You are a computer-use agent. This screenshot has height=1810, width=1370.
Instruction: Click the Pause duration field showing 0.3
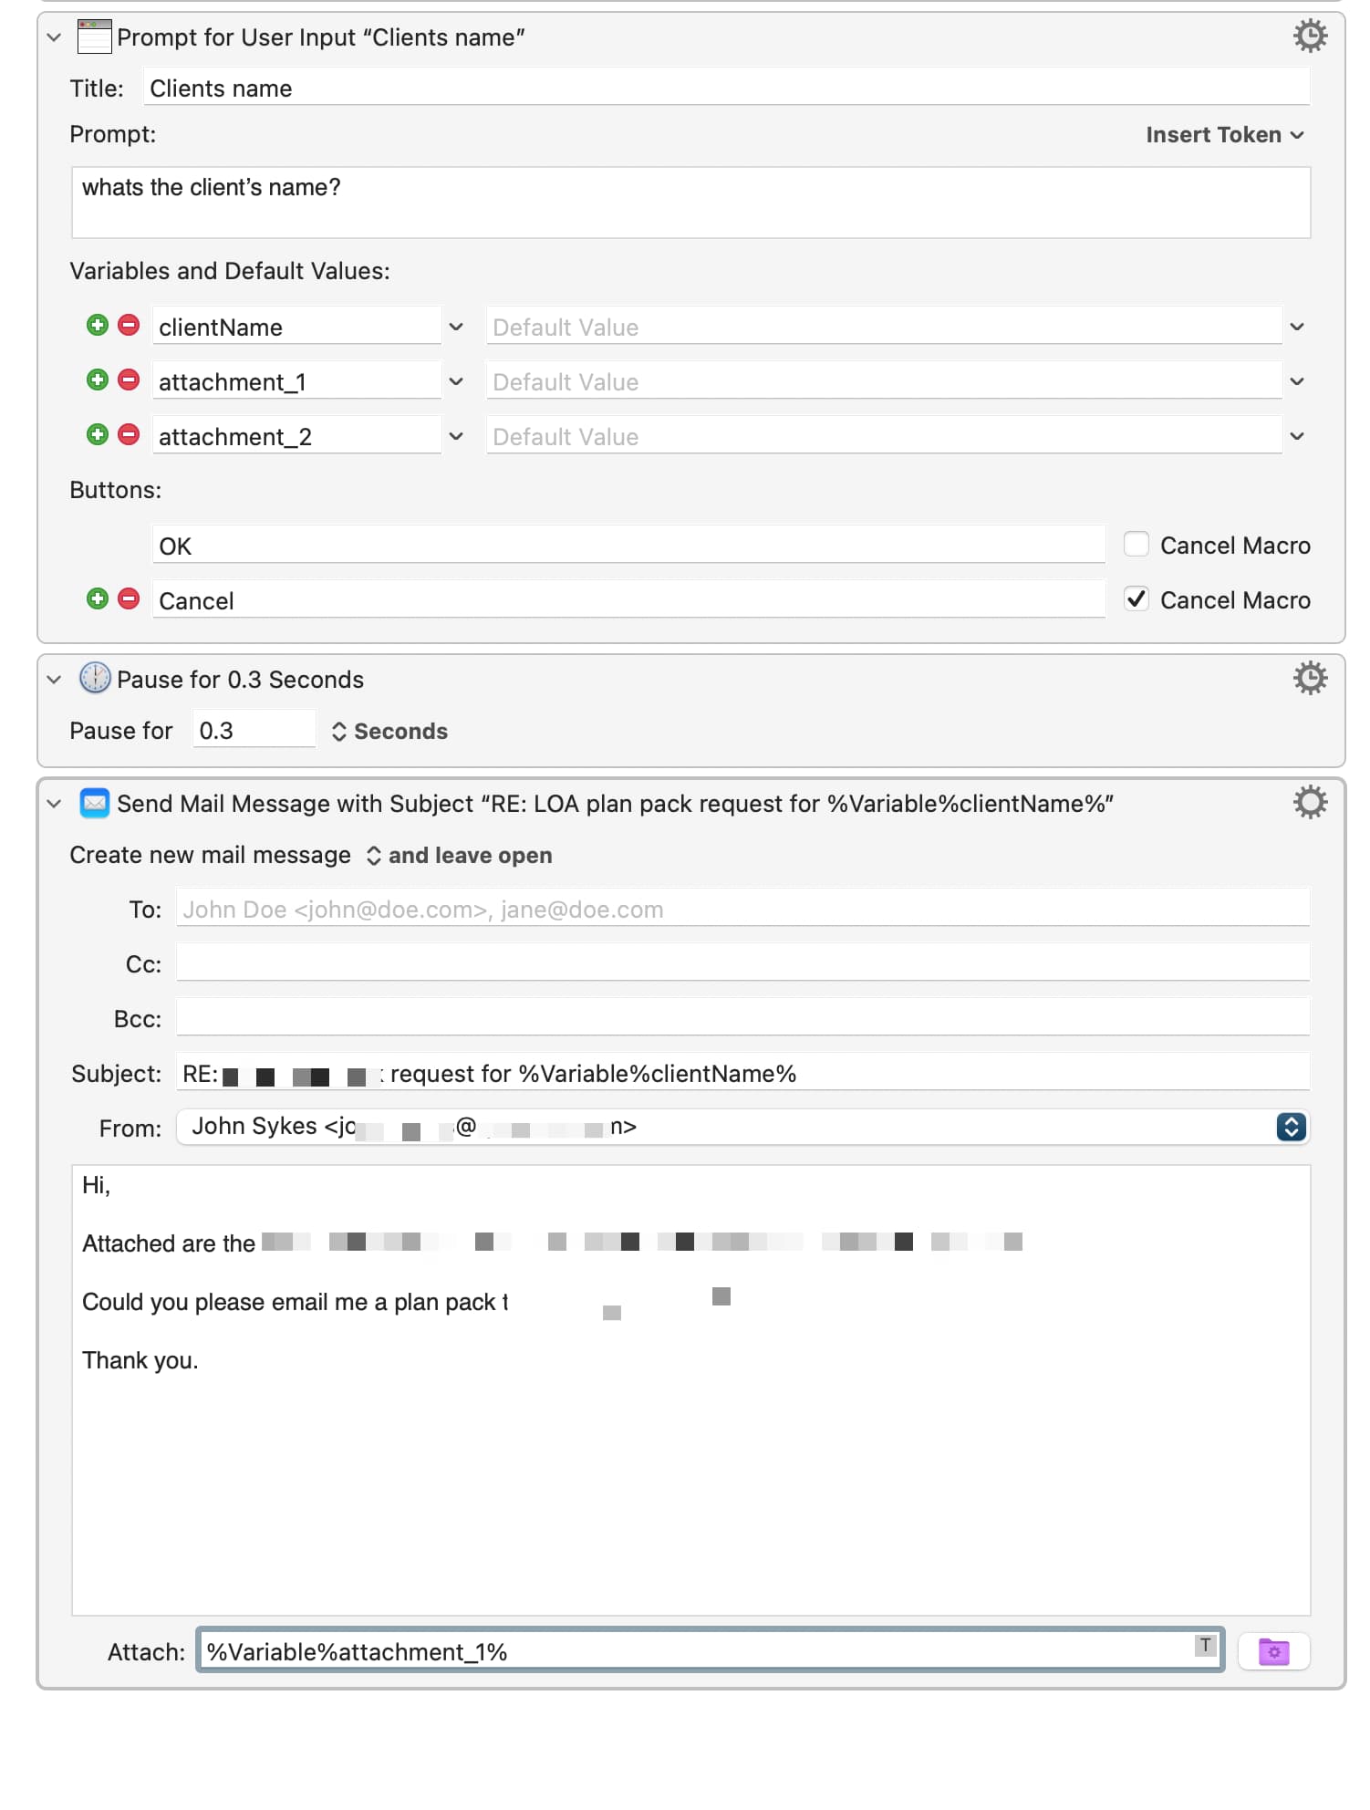pyautogui.click(x=254, y=730)
